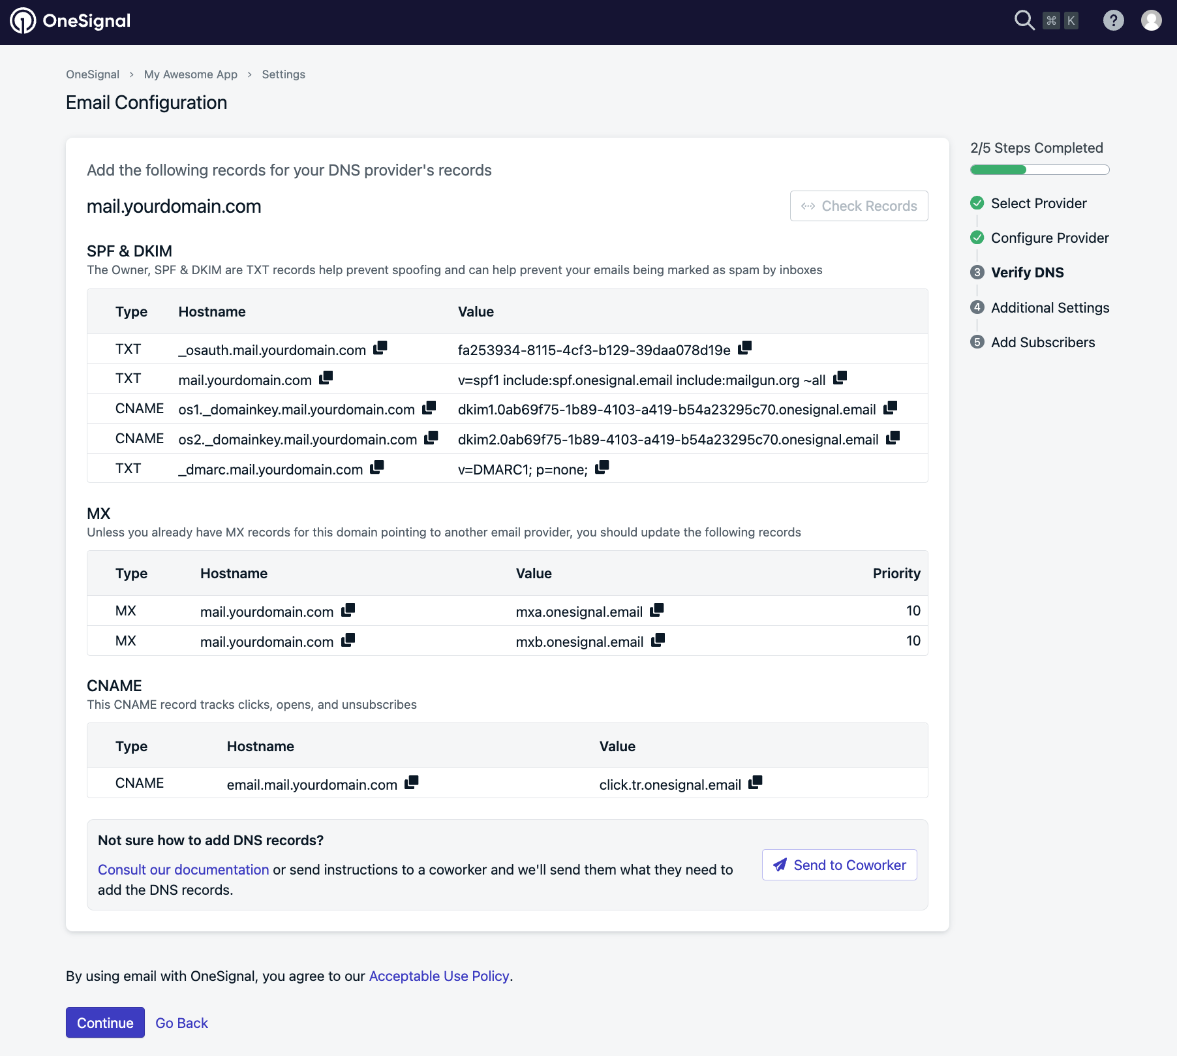The height and width of the screenshot is (1056, 1177).
Task: Copy the email.mail.yourdomain.com hostname
Action: [411, 783]
